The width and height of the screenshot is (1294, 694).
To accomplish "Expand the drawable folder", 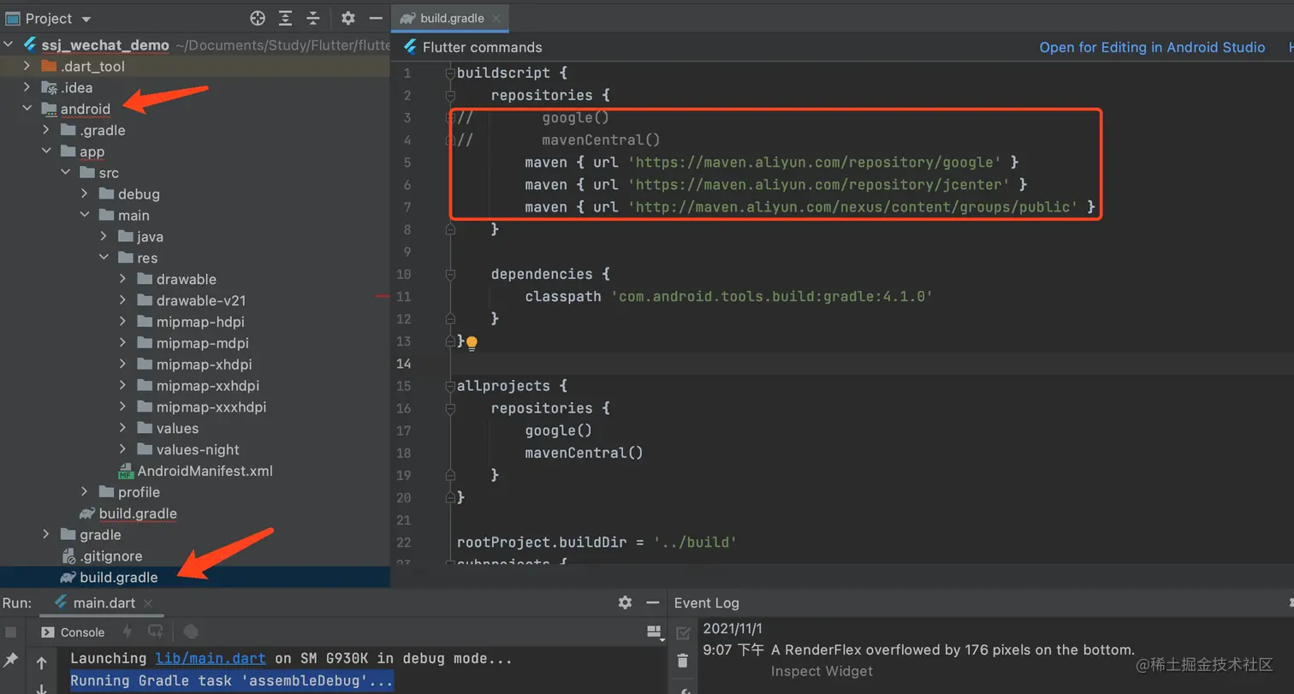I will (x=123, y=279).
